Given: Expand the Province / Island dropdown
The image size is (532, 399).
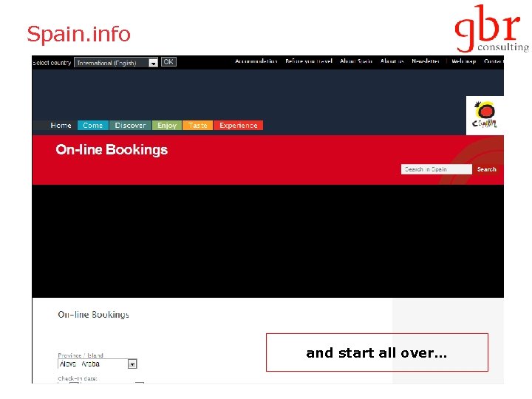Looking at the screenshot, I should [98, 364].
